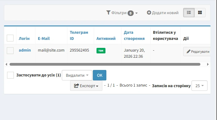Click the export arrow icon
Screen dimensions: 217x120
[77, 86]
